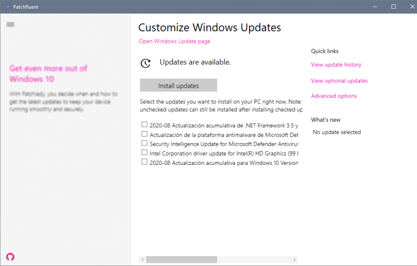The height and width of the screenshot is (266, 417).
Task: Click the Patchfluent app icon in title bar
Action: [x=8, y=7]
